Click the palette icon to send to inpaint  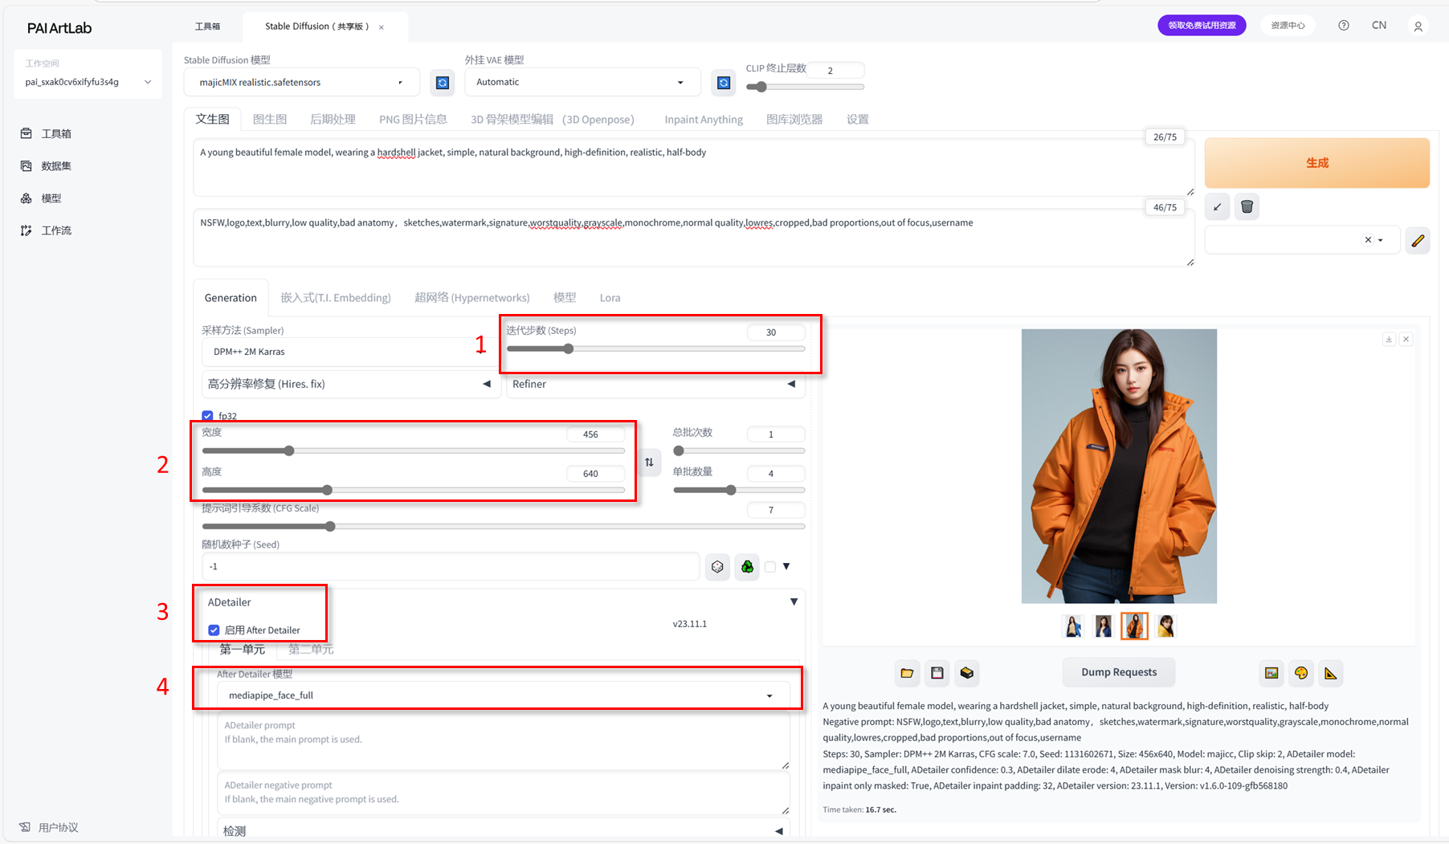1301,673
